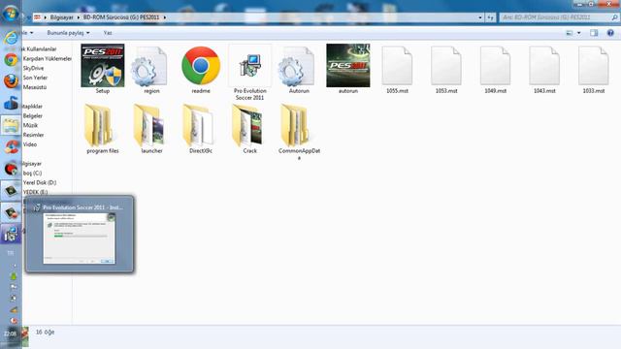Open SkyDrive in navigation pane

tap(33, 68)
